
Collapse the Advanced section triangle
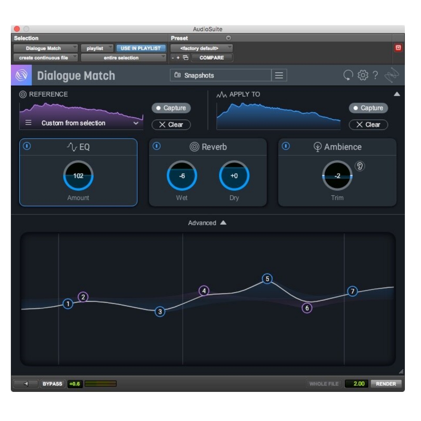pos(223,222)
